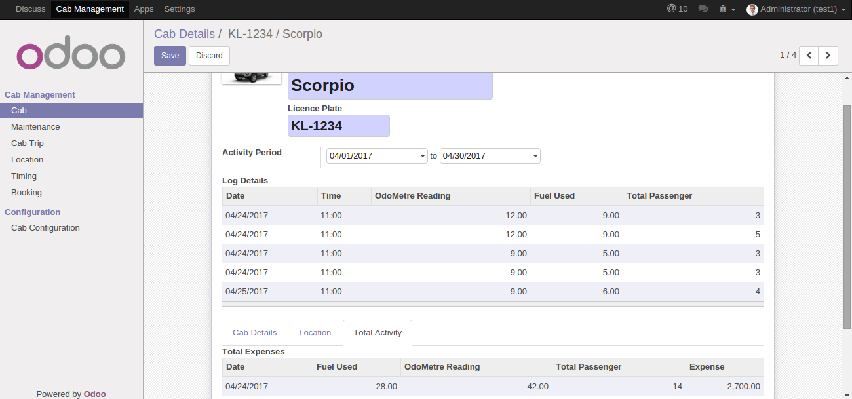The width and height of the screenshot is (852, 399).
Task: Navigate to Cab Details breadcrumb link
Action: pos(184,34)
